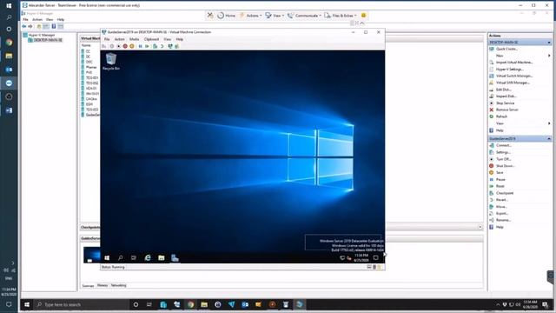
Task: Collapse the selected VM section in Actions pane
Action: pyautogui.click(x=549, y=139)
